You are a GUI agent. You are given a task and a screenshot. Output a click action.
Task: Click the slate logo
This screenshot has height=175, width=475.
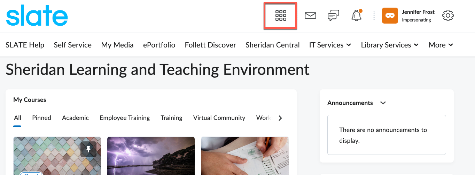[x=37, y=16]
